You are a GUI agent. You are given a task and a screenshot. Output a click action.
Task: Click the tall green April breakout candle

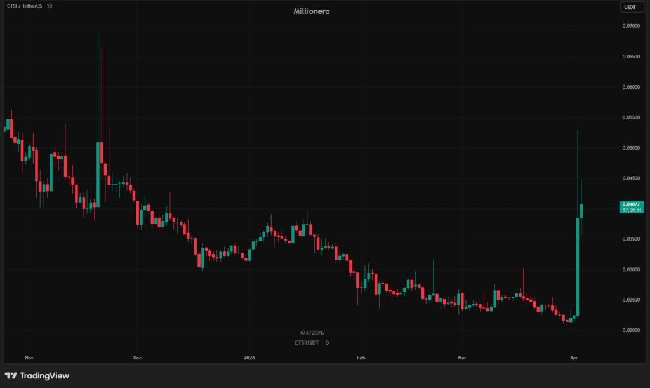pyautogui.click(x=578, y=267)
